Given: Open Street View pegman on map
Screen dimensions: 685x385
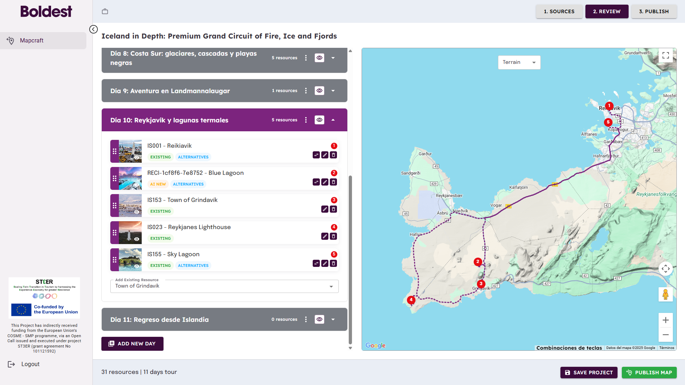Looking at the screenshot, I should [665, 295].
